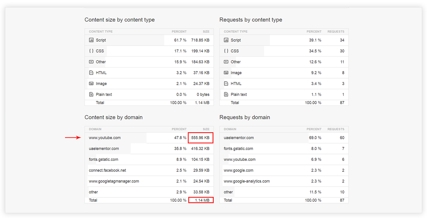
Task: Click the Image icon in Content size table
Action: pyautogui.click(x=91, y=84)
